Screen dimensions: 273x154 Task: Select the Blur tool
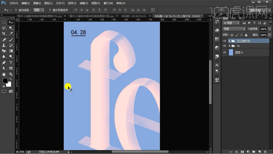(x=4, y=56)
